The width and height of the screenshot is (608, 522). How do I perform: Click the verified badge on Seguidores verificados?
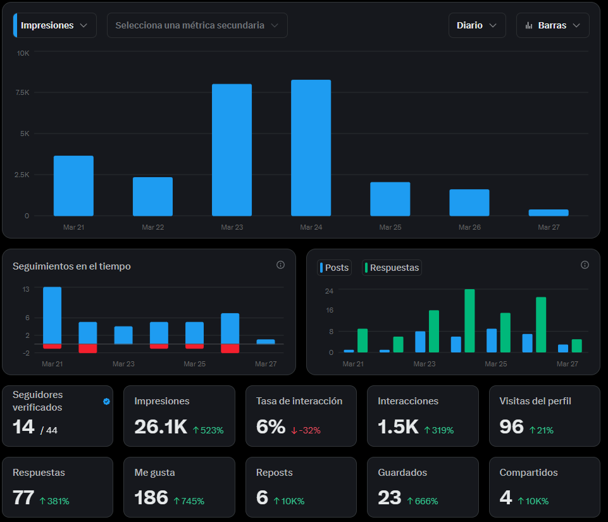106,401
